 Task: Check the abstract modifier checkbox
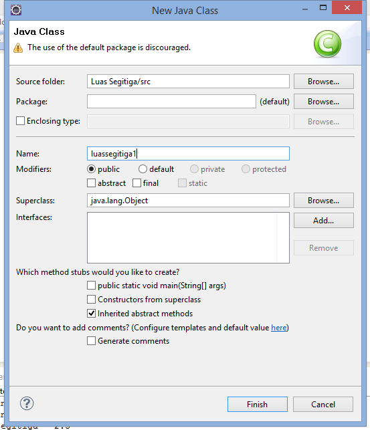[92, 183]
